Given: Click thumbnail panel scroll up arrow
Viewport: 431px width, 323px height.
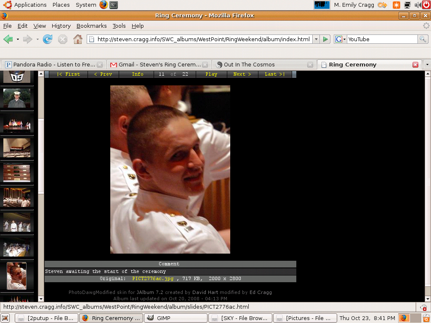Looking at the screenshot, I should coord(41,74).
